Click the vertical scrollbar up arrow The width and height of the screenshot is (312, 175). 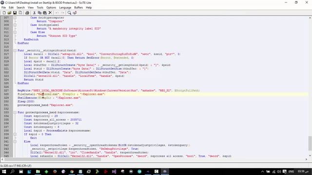coord(310,18)
